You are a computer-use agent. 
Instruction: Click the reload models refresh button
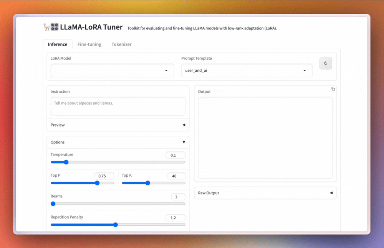click(x=326, y=63)
